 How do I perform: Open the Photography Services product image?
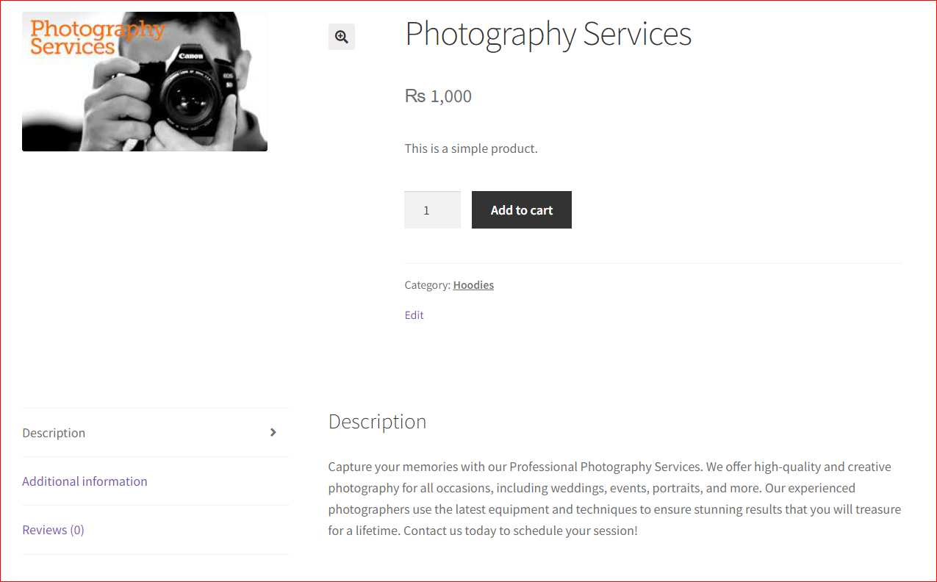coord(145,82)
